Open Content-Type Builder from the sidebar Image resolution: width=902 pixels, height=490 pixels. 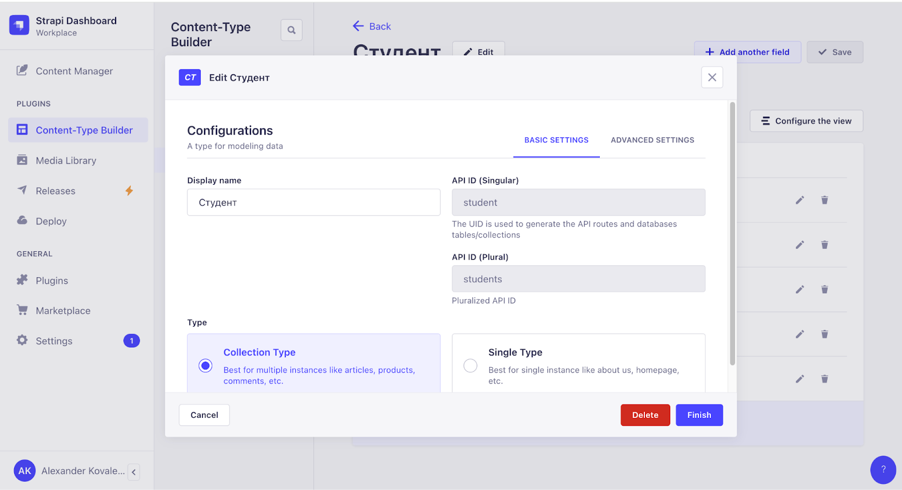78,130
